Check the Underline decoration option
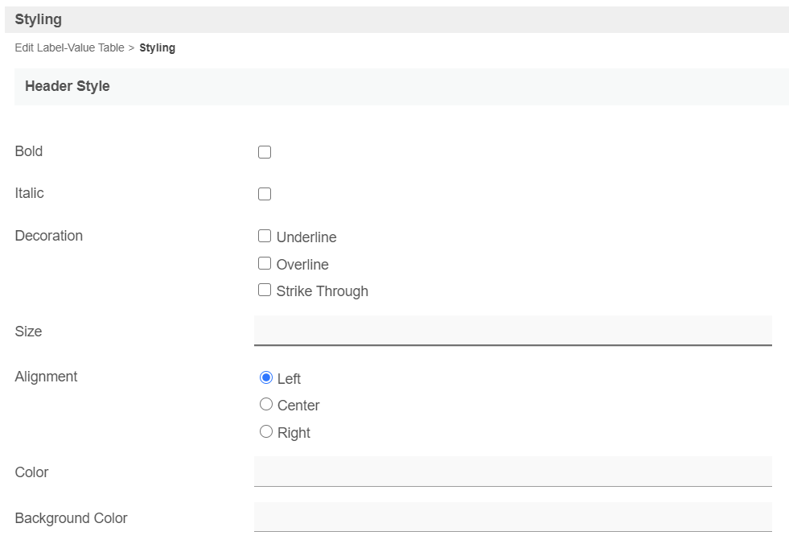789x548 pixels. click(x=265, y=237)
